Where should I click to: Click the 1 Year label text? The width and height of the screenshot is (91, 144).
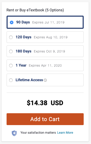[21, 65]
